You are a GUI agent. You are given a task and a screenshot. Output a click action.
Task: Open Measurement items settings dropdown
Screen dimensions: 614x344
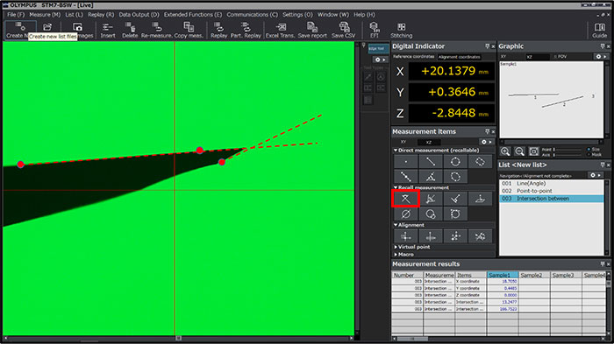coord(487,142)
